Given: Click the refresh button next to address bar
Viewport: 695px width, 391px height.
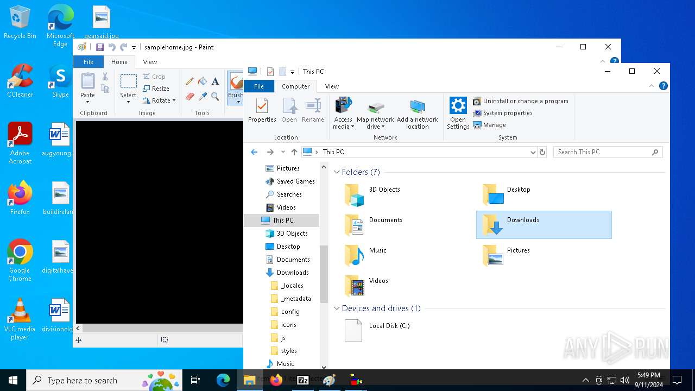Looking at the screenshot, I should (x=542, y=152).
